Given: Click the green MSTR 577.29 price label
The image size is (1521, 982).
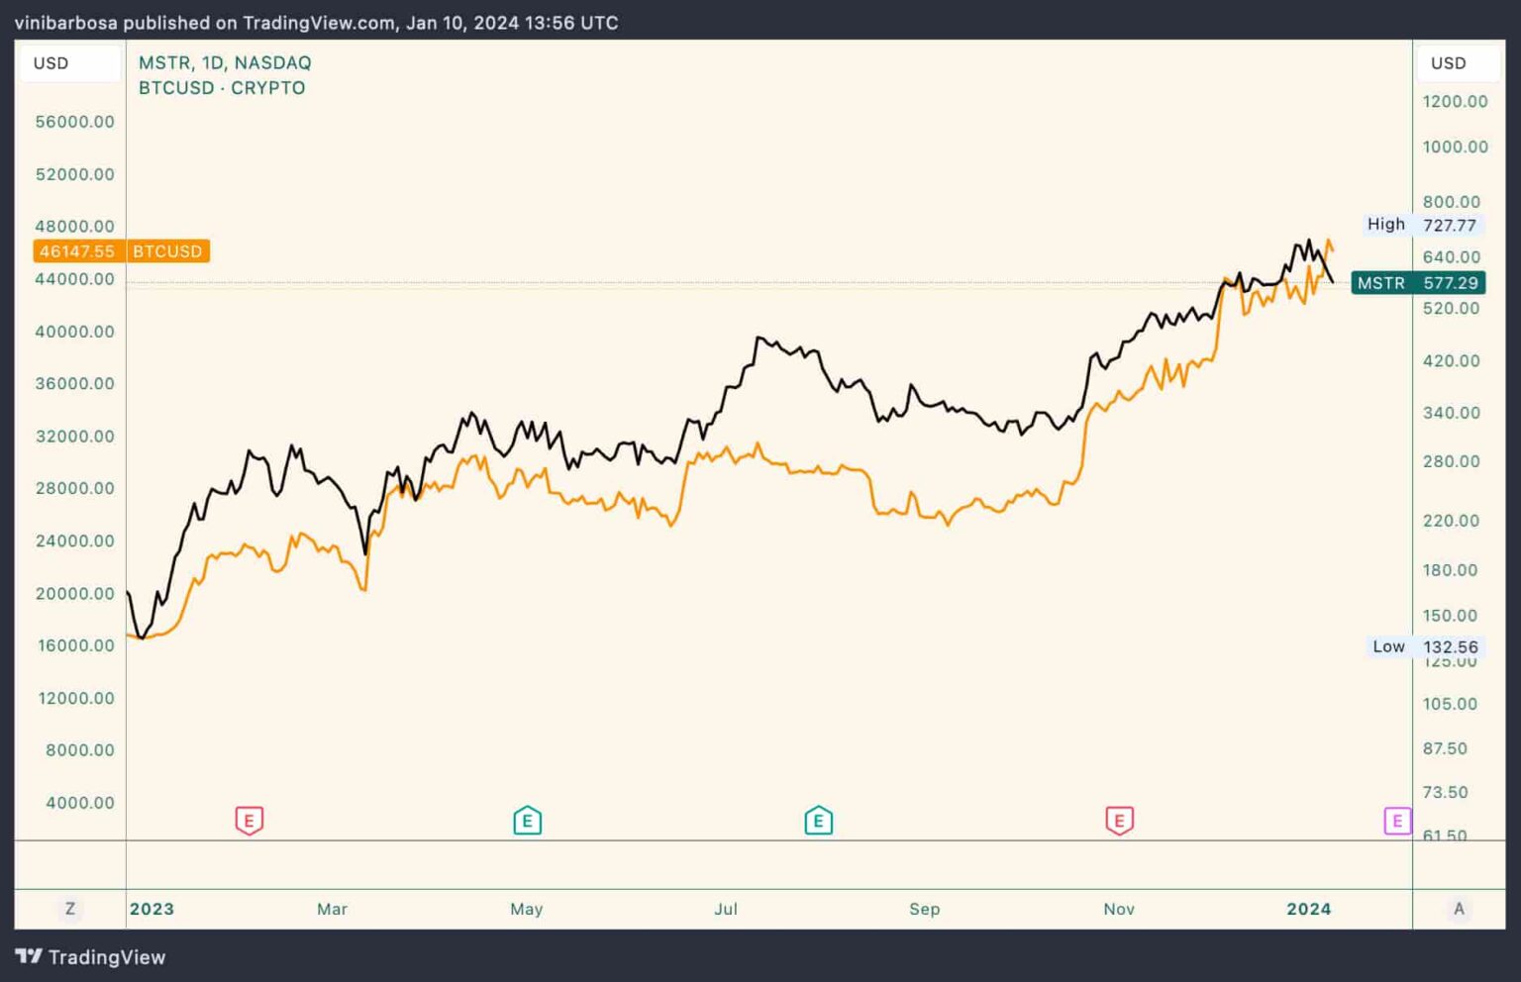Looking at the screenshot, I should (x=1418, y=283).
